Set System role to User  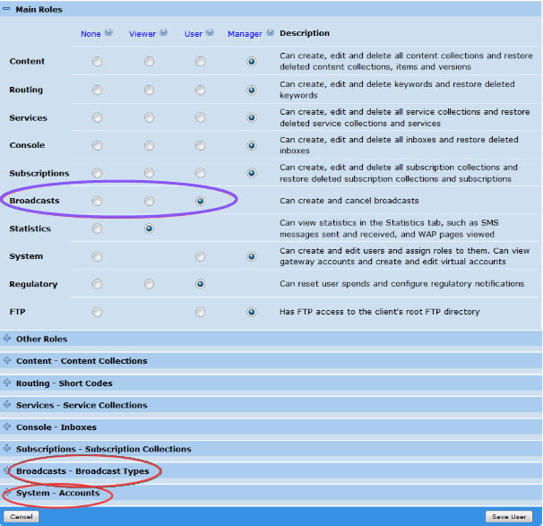pos(200,256)
